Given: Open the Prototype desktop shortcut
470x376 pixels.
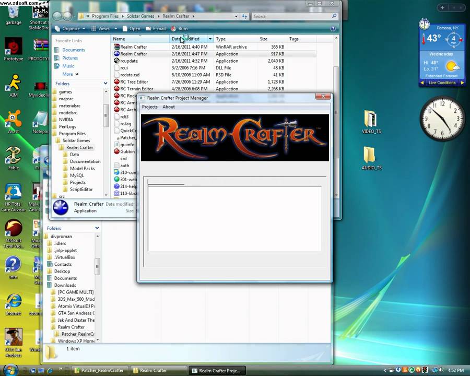Looking at the screenshot, I should [x=13, y=50].
